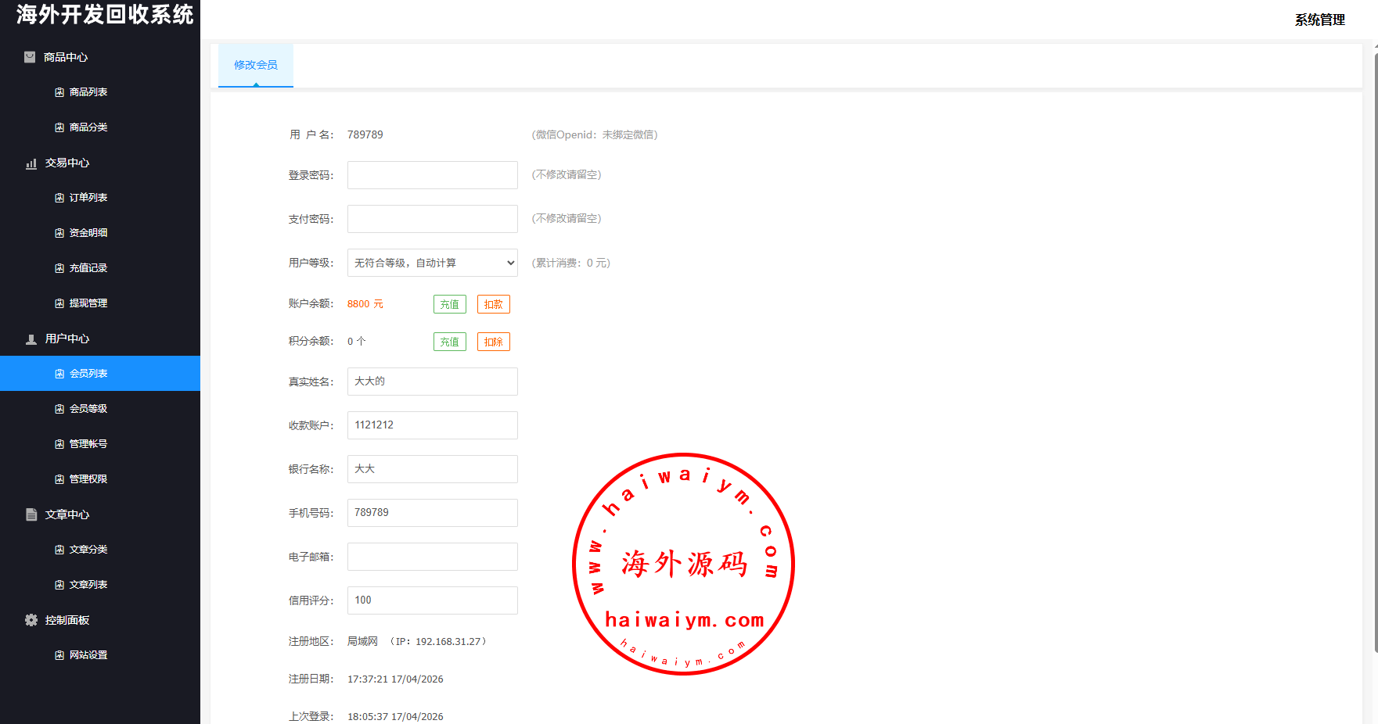
Task: Open the 用户等级 dropdown
Action: tap(432, 263)
